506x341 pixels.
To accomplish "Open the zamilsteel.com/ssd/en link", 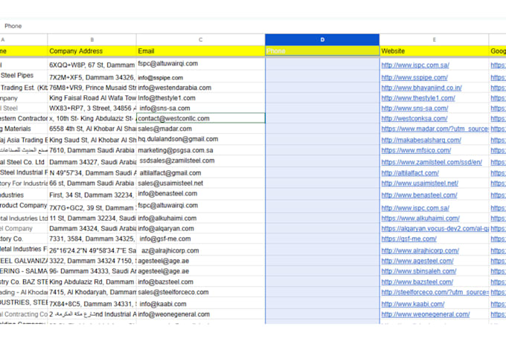I will pyautogui.click(x=432, y=162).
